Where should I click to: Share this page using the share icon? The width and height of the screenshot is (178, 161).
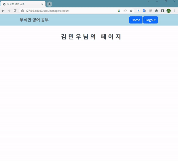[125, 11]
